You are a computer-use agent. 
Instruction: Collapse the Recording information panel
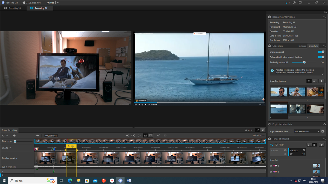click(324, 17)
